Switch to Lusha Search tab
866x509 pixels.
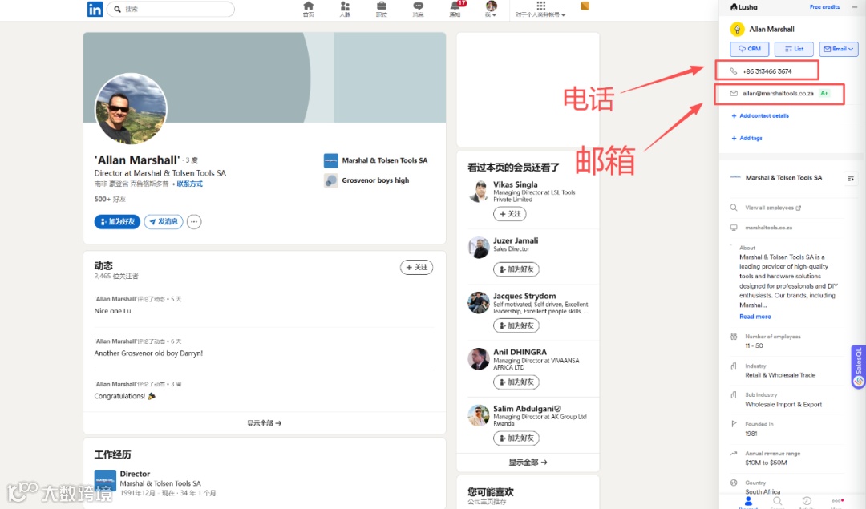click(x=777, y=502)
